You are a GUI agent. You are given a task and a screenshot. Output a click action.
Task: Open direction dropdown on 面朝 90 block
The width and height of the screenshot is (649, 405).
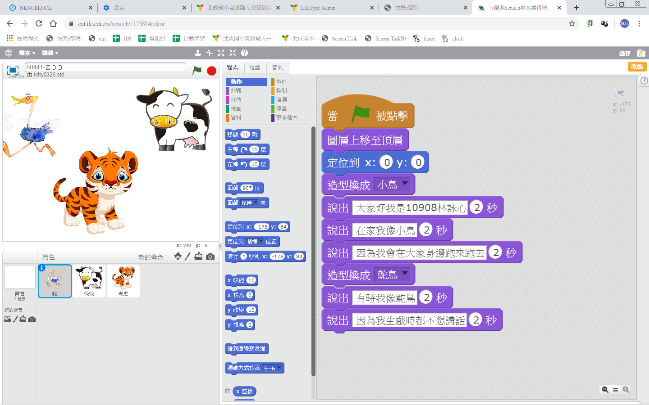click(251, 188)
